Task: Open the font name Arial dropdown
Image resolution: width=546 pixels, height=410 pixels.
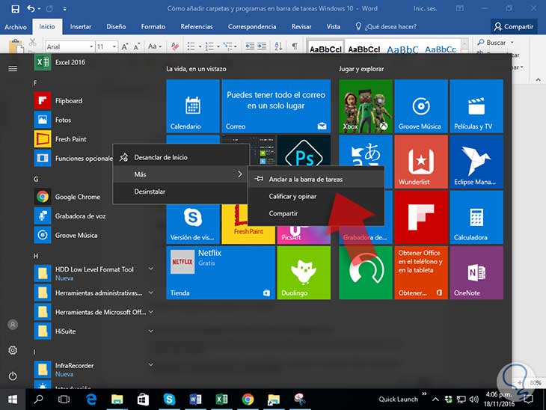Action: pos(91,46)
